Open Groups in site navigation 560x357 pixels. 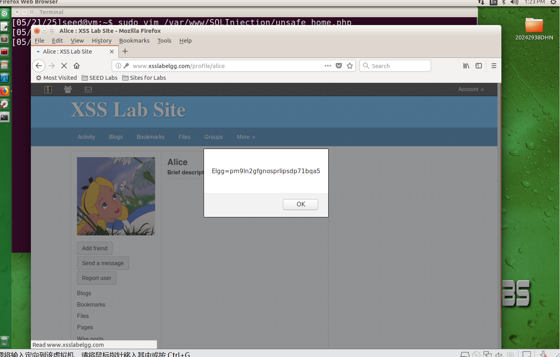tap(213, 137)
